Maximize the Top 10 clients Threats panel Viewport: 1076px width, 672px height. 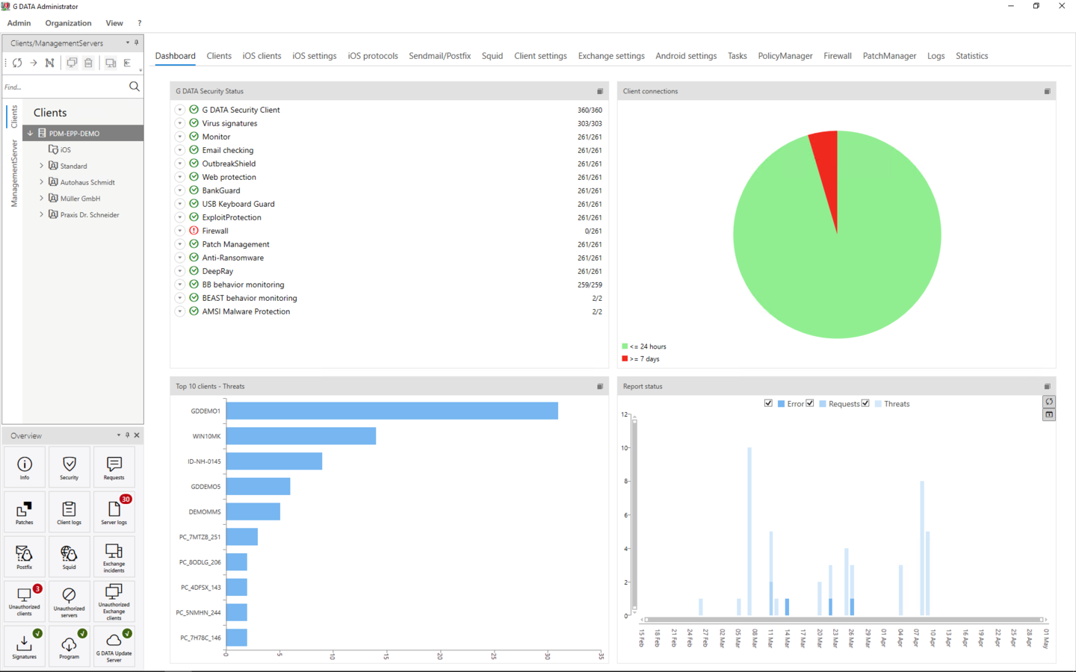tap(600, 386)
